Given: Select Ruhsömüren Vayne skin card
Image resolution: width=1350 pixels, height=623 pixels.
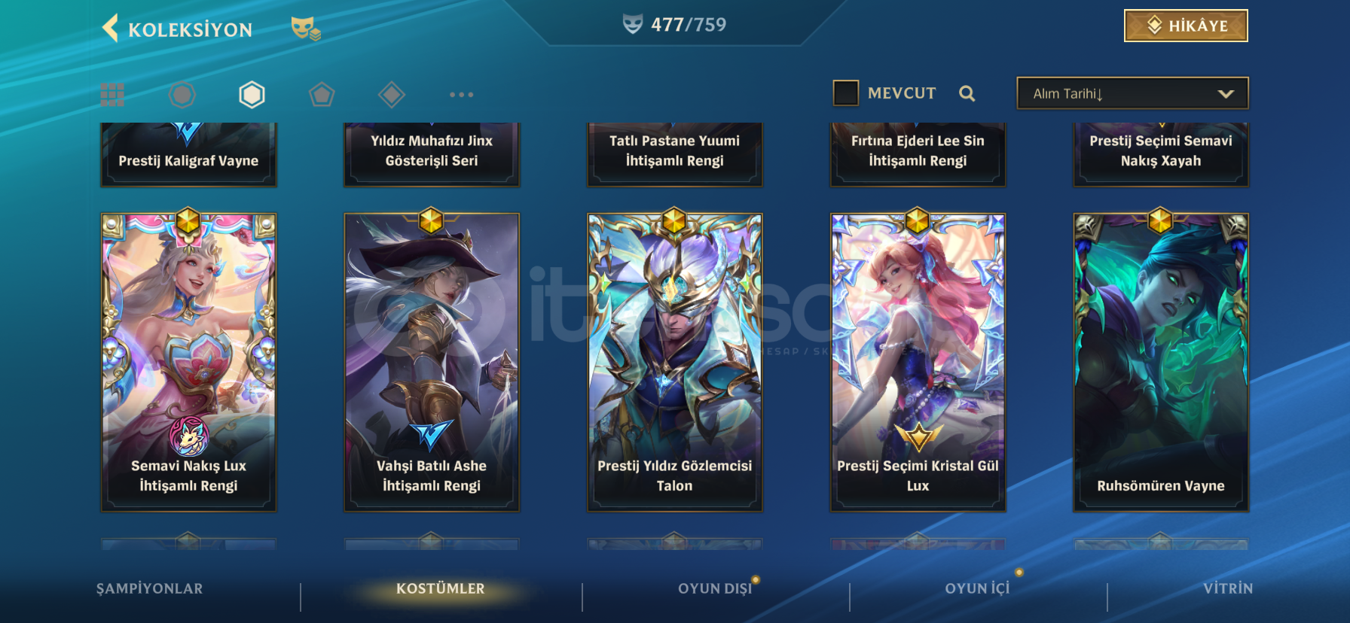Looking at the screenshot, I should [1161, 362].
